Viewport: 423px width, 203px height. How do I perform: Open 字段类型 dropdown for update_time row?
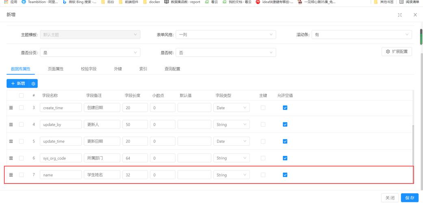coord(232,141)
